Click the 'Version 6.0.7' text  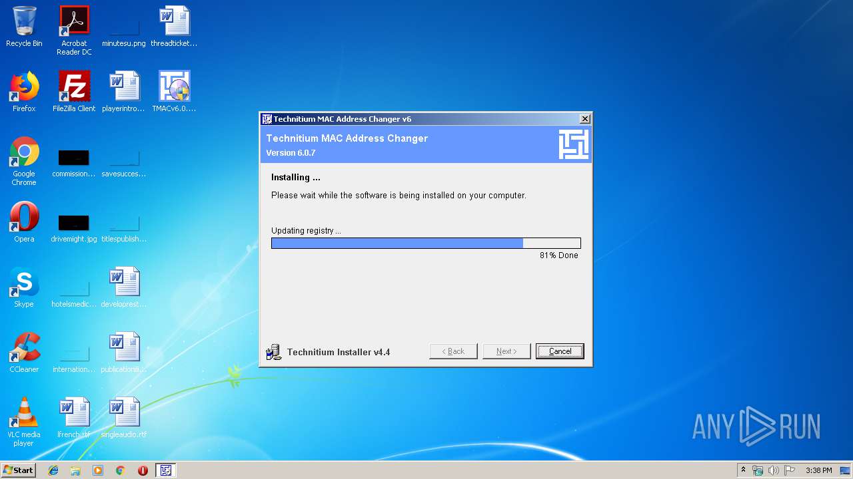coord(291,153)
